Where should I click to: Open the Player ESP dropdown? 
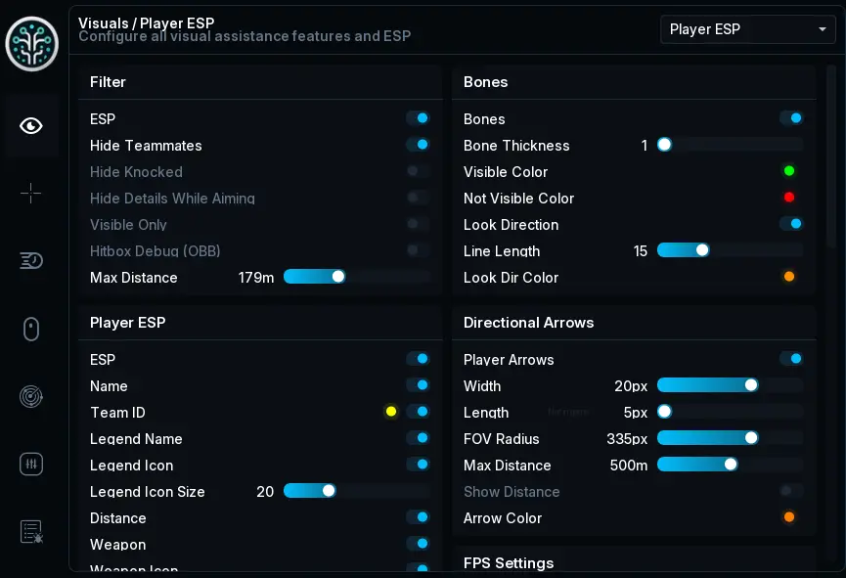[x=748, y=29]
